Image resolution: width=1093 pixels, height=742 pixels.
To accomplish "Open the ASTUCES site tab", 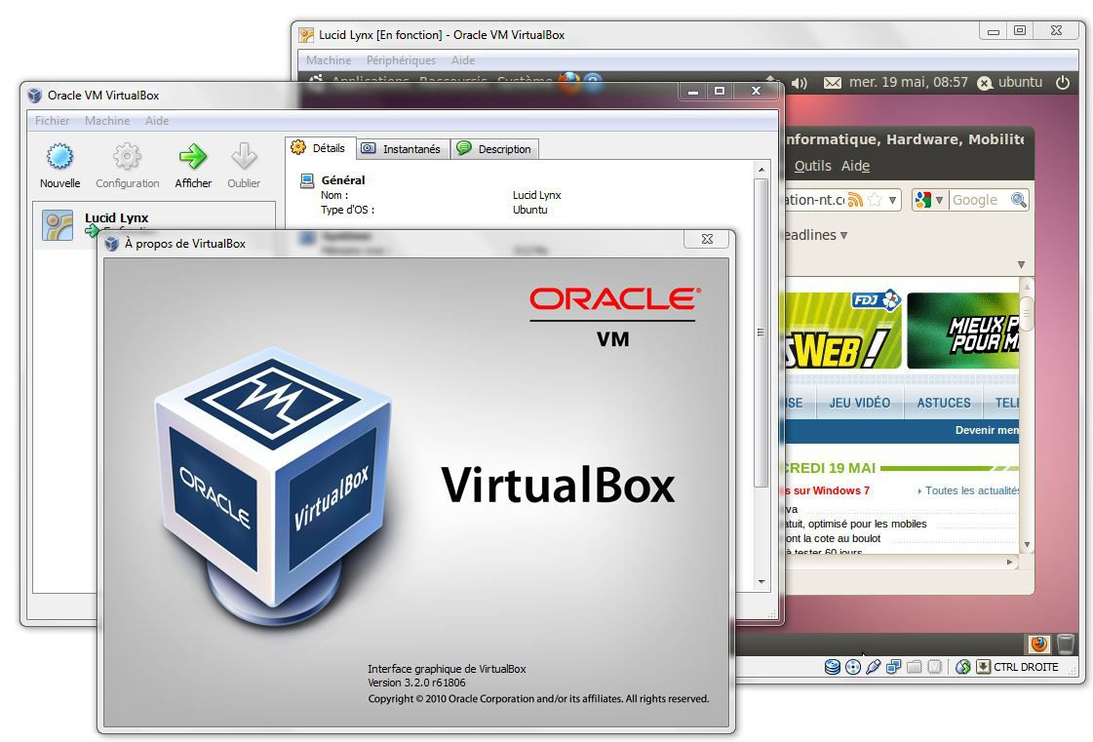I will [x=944, y=403].
